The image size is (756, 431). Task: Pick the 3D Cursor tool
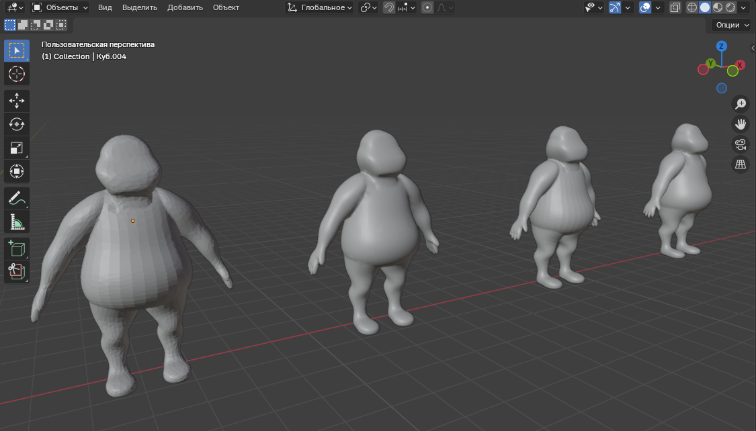pos(17,74)
